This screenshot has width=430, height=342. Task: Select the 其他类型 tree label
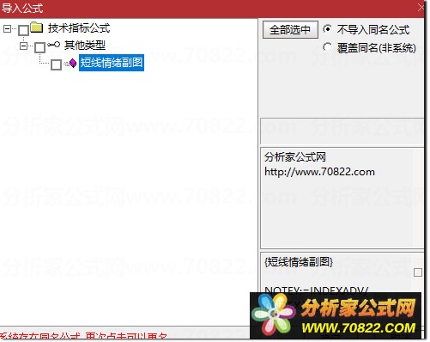(85, 45)
